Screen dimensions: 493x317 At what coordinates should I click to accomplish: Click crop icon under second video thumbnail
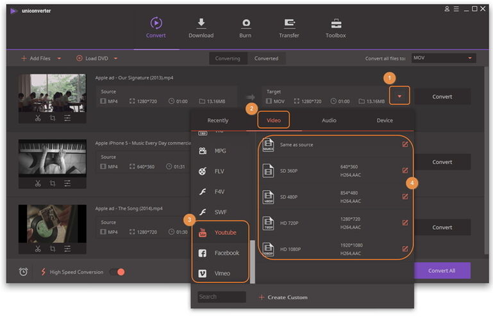pos(53,184)
